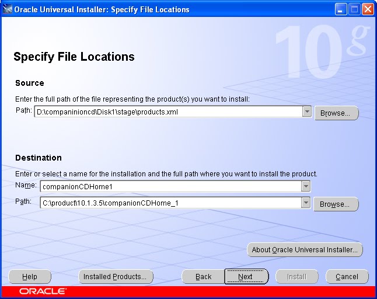Screen dimensions: 377x299
Task: Click the Source section label
Action: (30, 83)
